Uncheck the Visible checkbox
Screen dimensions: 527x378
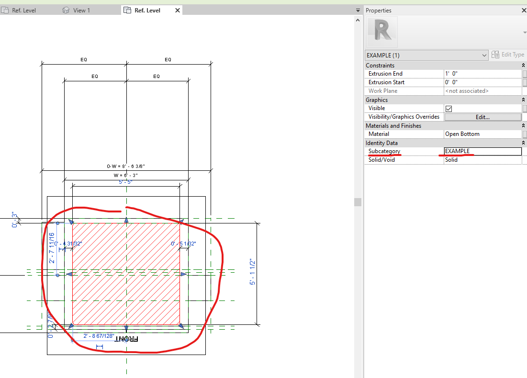(449, 109)
